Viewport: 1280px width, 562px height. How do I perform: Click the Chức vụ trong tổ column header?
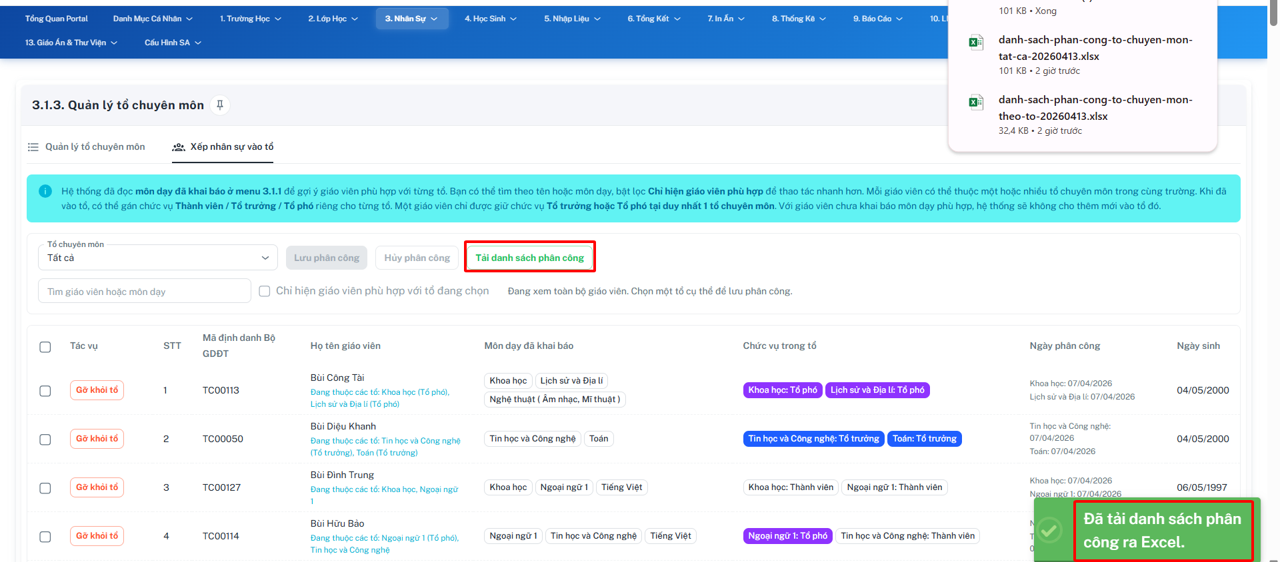[779, 346]
